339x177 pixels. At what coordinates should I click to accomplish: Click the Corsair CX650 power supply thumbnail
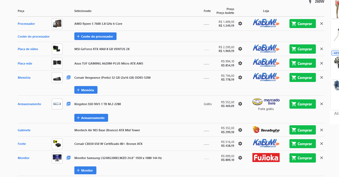point(57,144)
